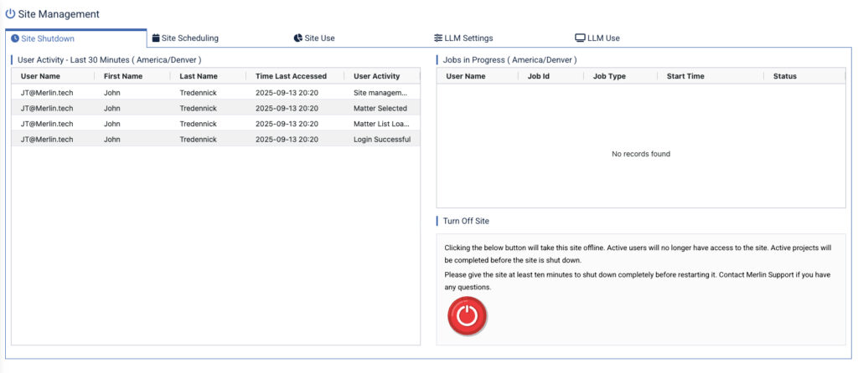Sort by First Name column header
This screenshot has width=858, height=373.
[x=123, y=76]
